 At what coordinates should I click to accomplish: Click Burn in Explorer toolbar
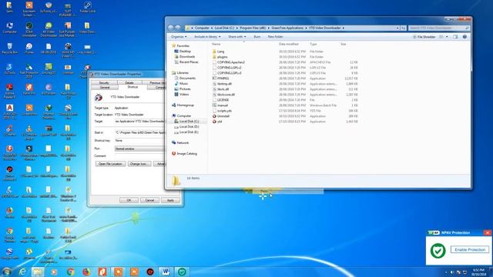pyautogui.click(x=257, y=37)
